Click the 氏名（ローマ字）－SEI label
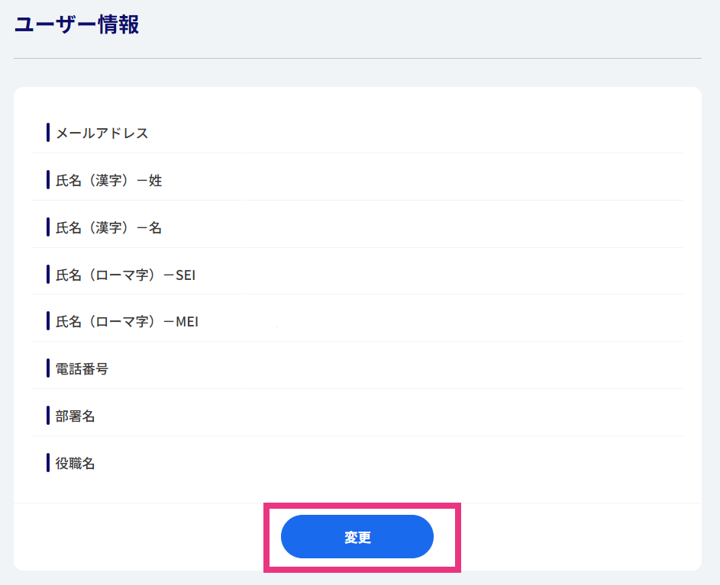The height and width of the screenshot is (585, 720). click(x=125, y=275)
